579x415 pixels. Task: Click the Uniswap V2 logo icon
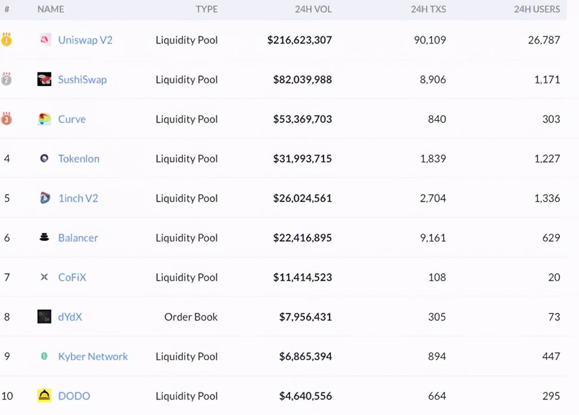coord(45,40)
